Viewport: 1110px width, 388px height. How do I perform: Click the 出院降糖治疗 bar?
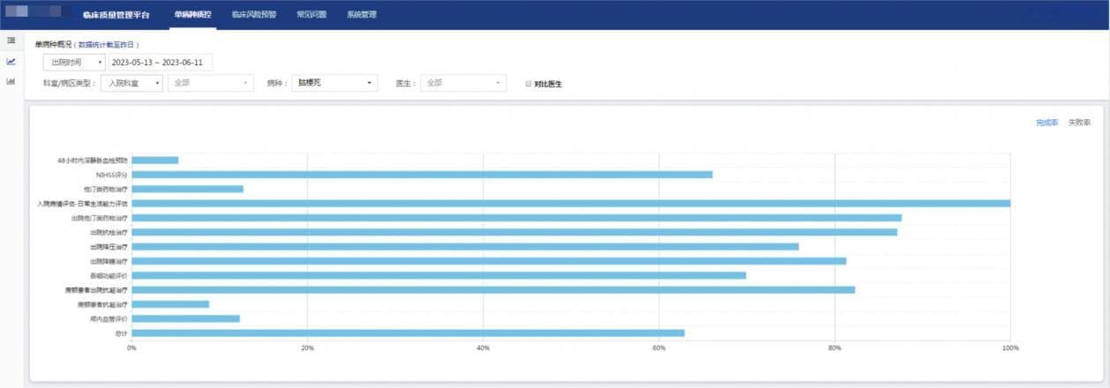pyautogui.click(x=489, y=261)
